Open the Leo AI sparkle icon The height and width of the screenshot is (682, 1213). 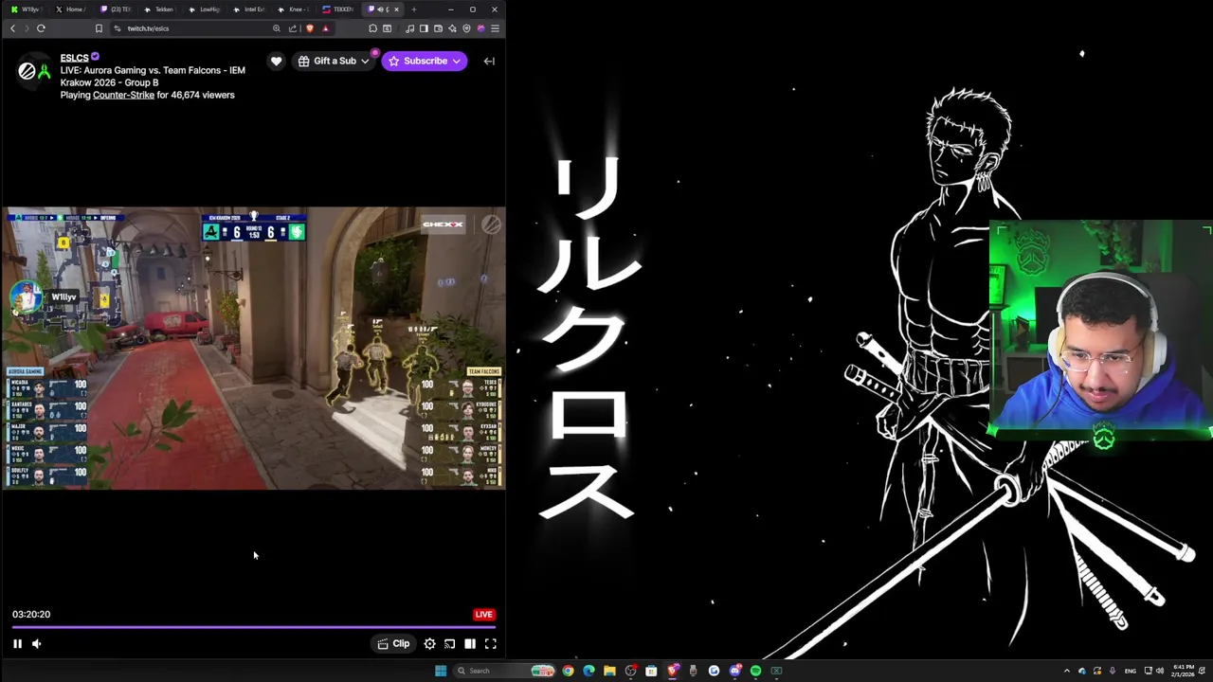[x=452, y=28]
